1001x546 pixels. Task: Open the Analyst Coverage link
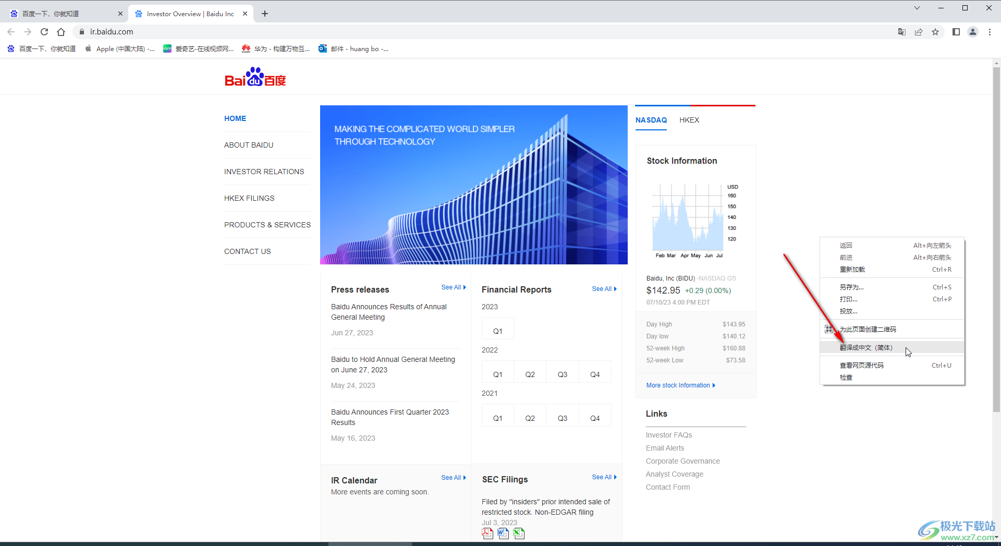click(675, 474)
